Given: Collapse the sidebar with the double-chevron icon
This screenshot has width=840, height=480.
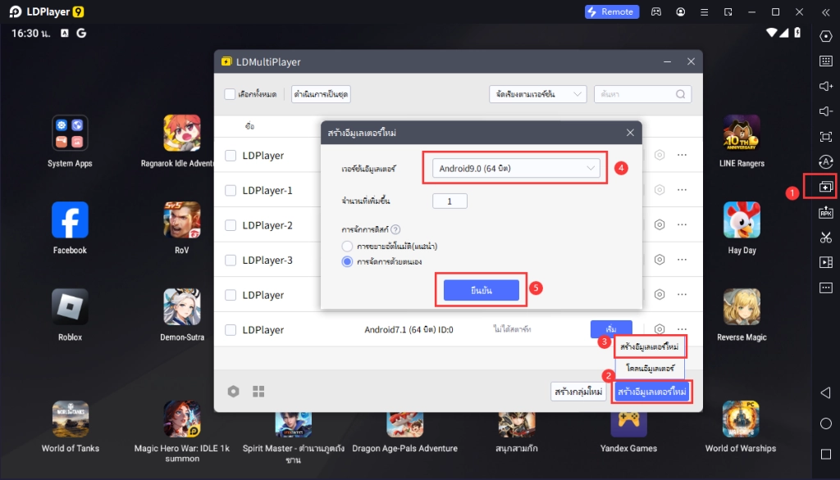Looking at the screenshot, I should point(825,11).
